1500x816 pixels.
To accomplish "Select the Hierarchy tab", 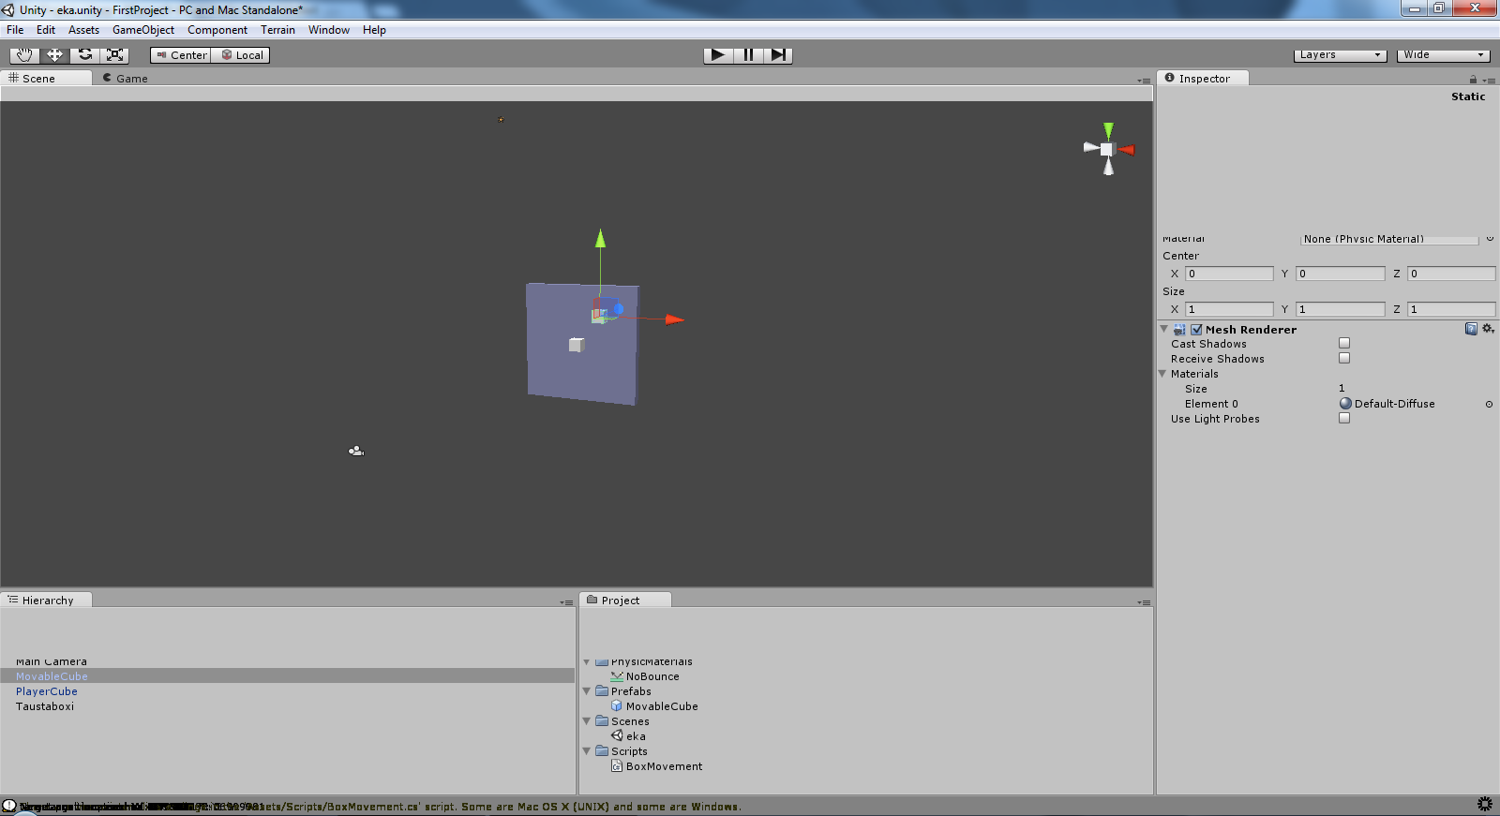I will click(x=46, y=600).
